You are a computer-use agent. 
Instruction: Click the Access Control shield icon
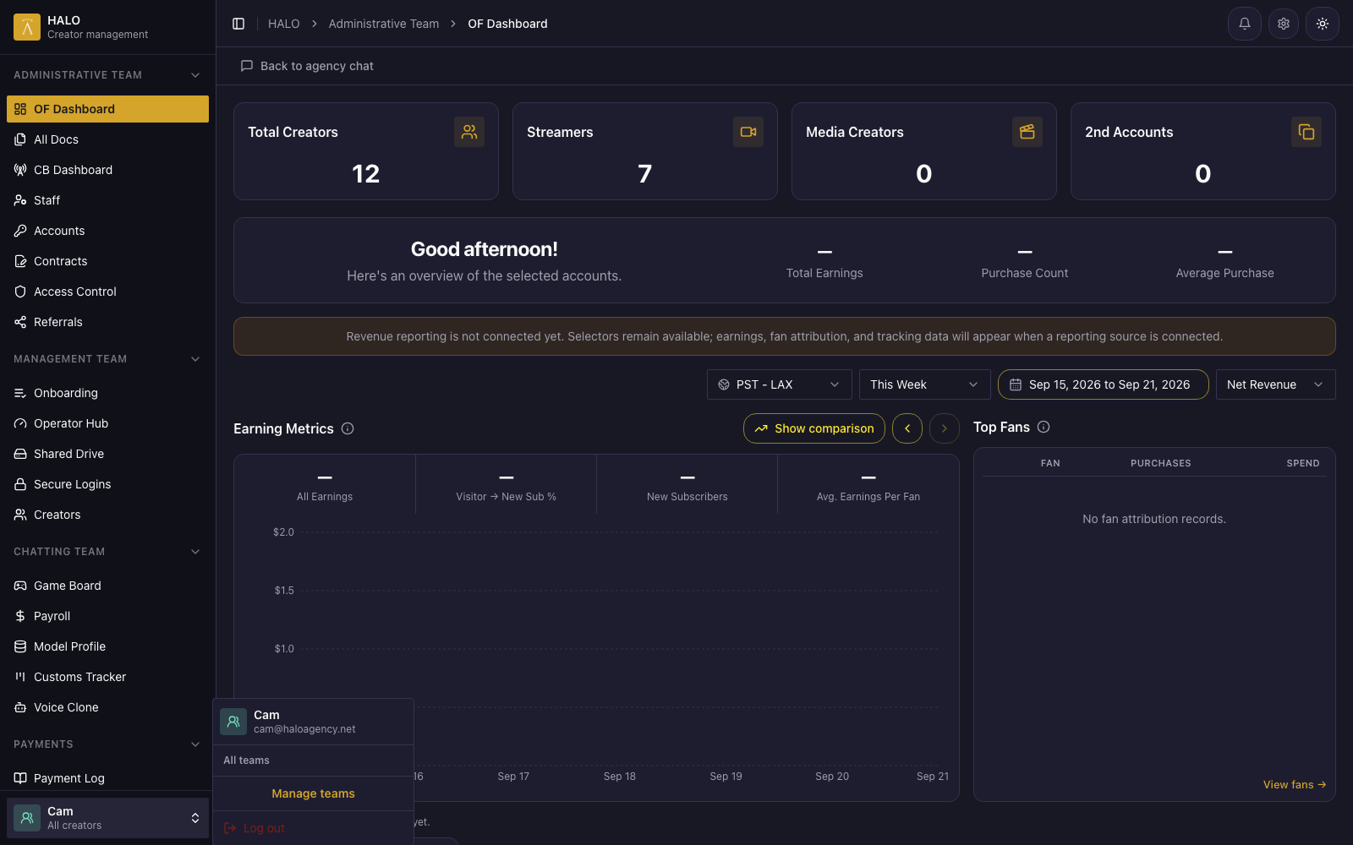click(20, 292)
